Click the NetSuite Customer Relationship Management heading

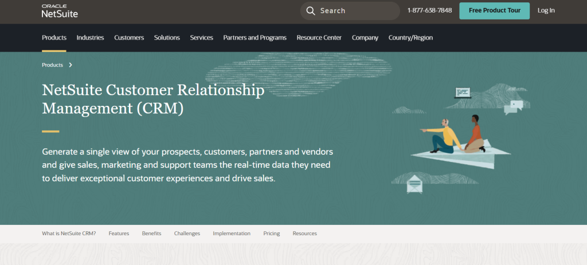[x=153, y=100]
